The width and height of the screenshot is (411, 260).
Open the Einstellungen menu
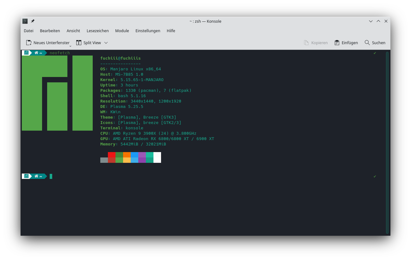tap(148, 31)
